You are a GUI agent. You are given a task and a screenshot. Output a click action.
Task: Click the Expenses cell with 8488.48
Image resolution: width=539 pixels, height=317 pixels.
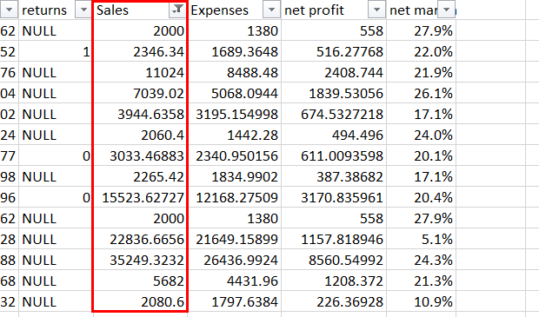(235, 72)
